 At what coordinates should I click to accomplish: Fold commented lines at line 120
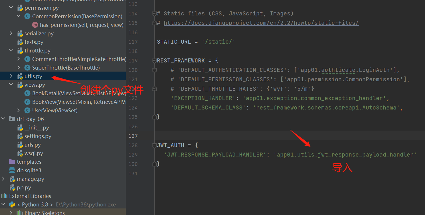(154, 70)
